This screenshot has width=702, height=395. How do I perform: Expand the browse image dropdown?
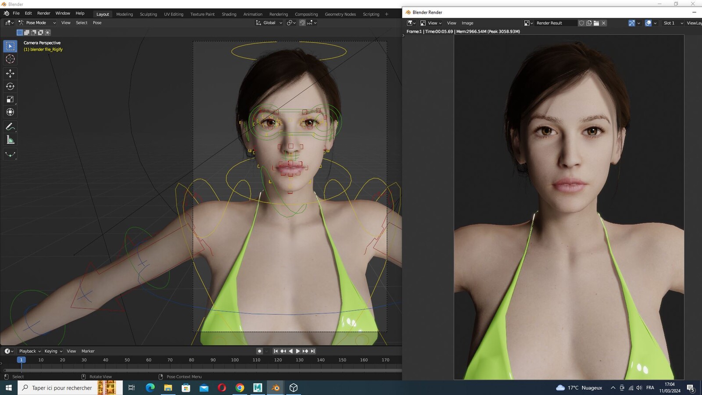point(528,23)
